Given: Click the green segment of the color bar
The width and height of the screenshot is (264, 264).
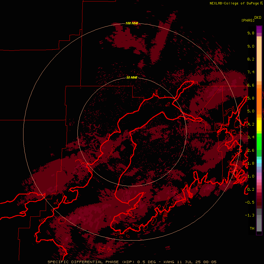Looking at the screenshot, I should click(259, 141).
